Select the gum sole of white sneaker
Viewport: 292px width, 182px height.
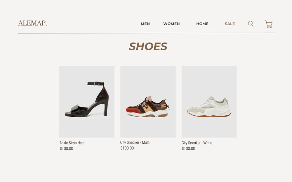(209, 115)
